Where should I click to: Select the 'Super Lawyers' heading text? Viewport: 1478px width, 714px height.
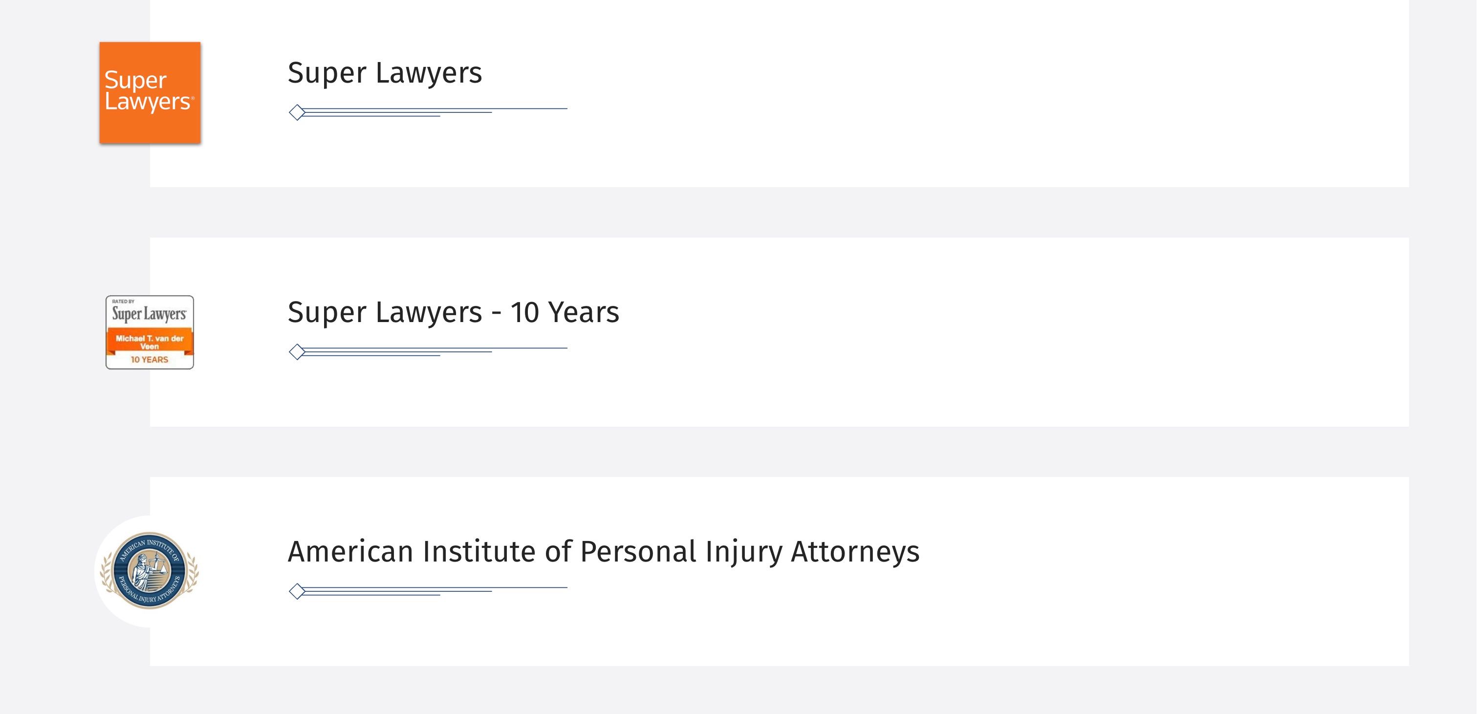coord(385,73)
